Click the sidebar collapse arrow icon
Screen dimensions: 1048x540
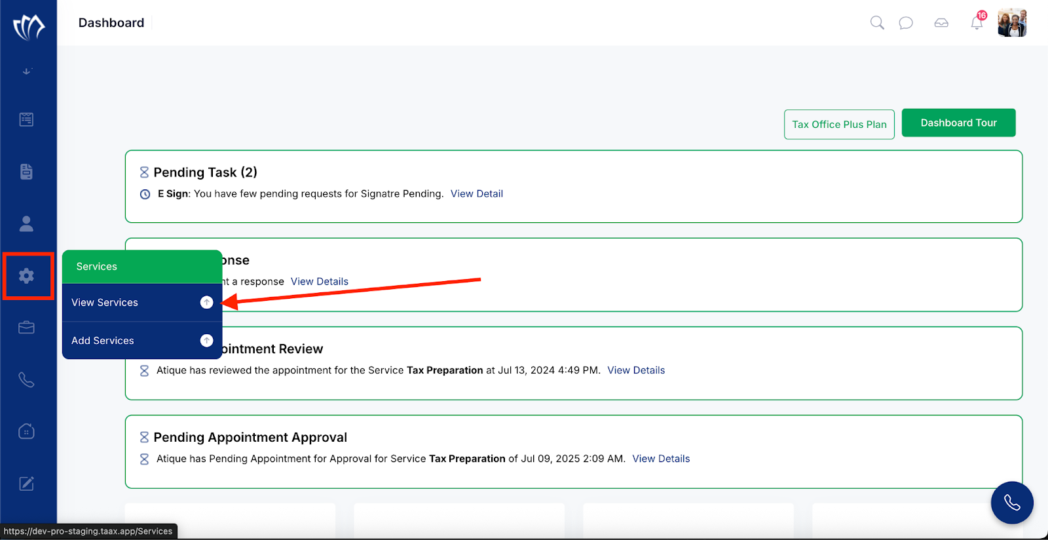[27, 71]
